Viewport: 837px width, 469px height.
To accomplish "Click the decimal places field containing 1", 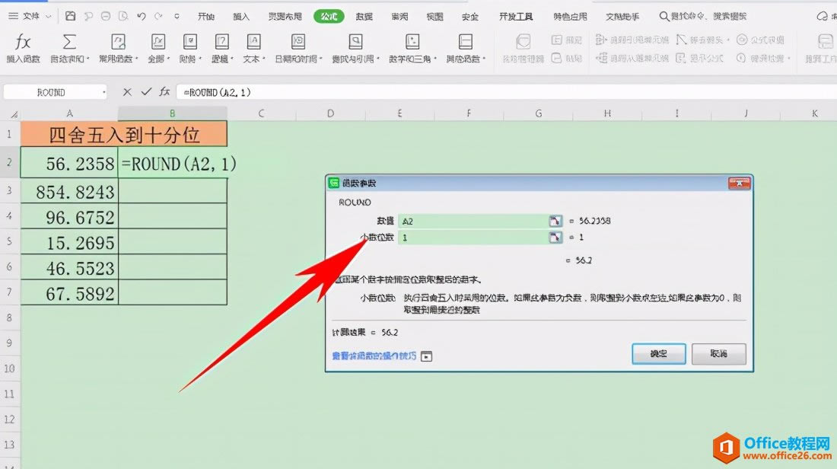I will (473, 238).
